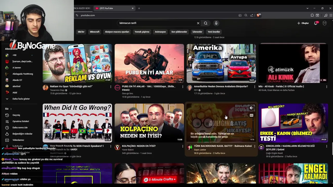
Task: Open the Abede GT subscription
Action: (x=17, y=80)
